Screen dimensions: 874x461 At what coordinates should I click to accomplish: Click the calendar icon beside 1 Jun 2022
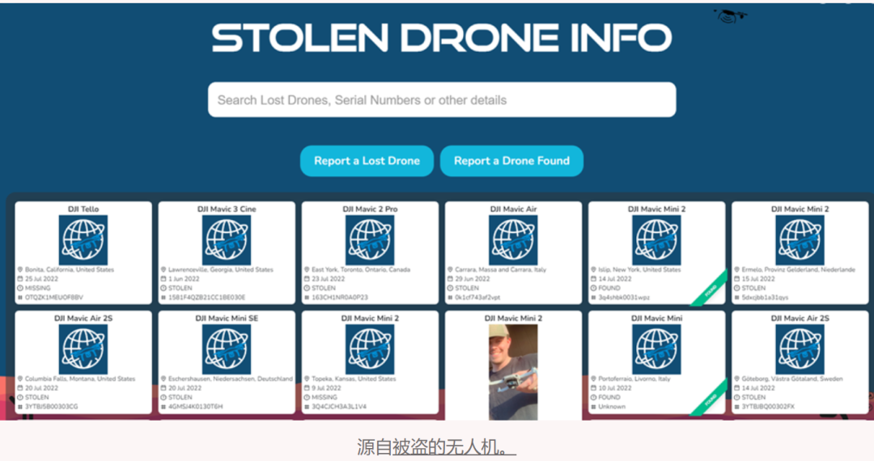point(163,279)
